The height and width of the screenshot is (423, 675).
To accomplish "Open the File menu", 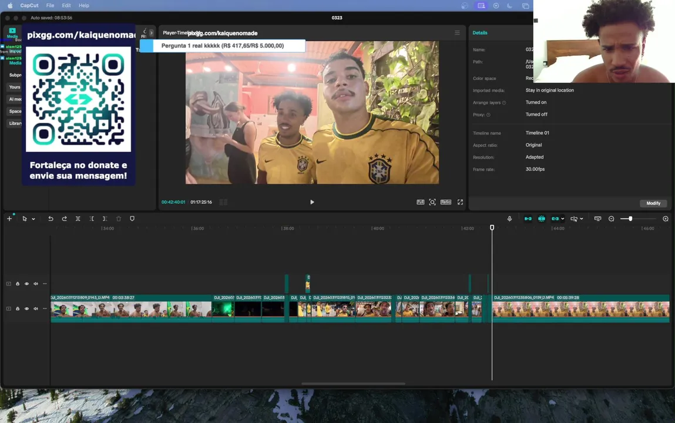I will 51,6.
